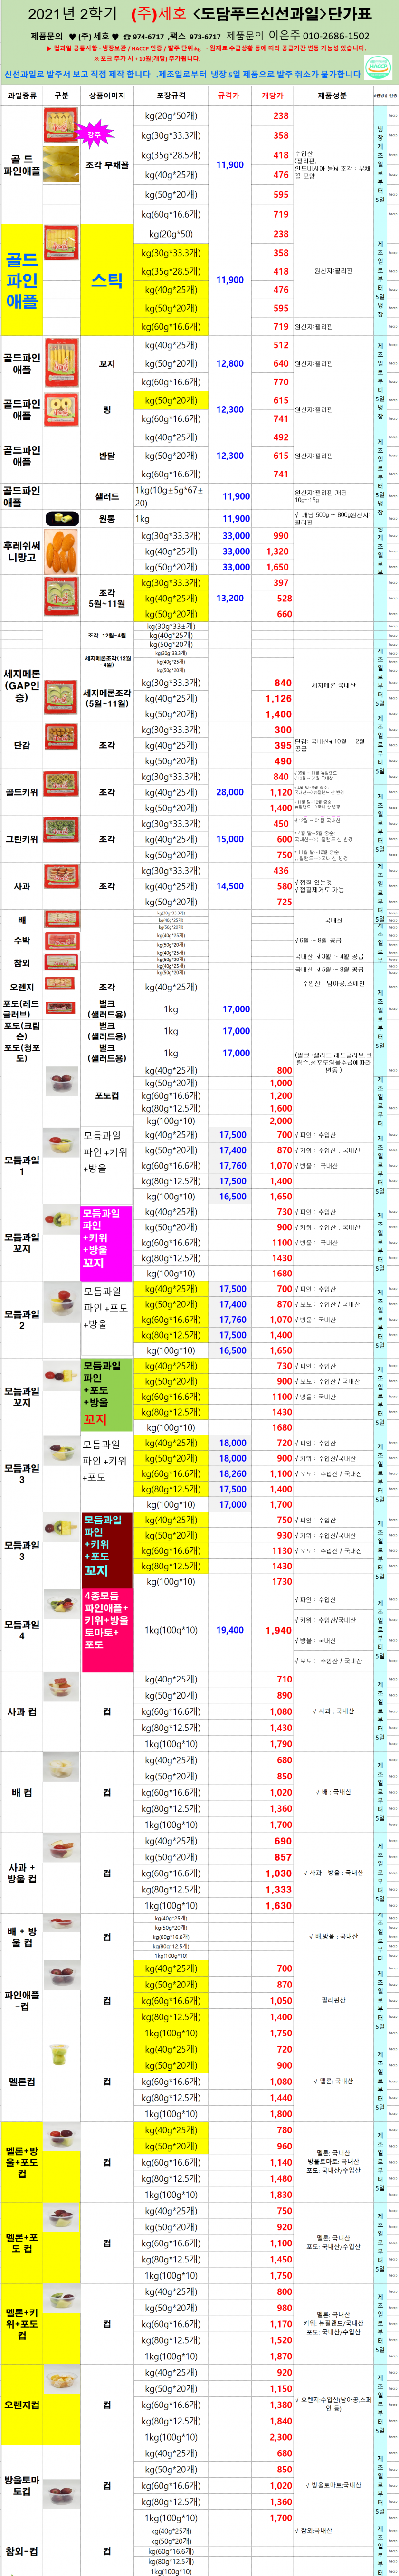Click the 15,000 price for 그린키위
The width and height of the screenshot is (399, 2576).
231,839
